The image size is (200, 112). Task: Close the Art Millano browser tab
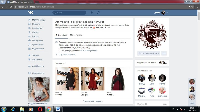(x=32, y=2)
